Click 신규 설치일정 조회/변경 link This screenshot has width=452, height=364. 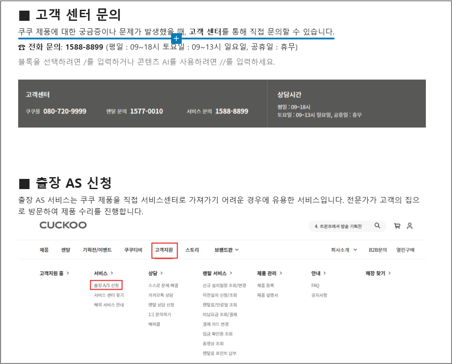[224, 285]
